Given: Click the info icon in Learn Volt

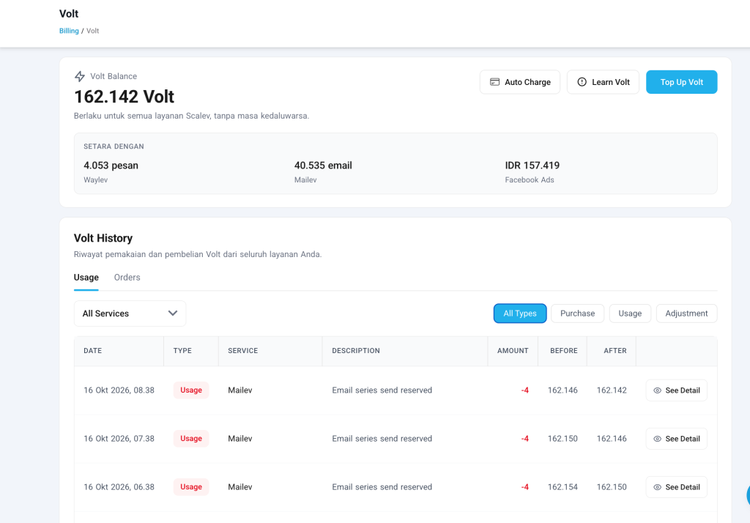Looking at the screenshot, I should tap(582, 82).
